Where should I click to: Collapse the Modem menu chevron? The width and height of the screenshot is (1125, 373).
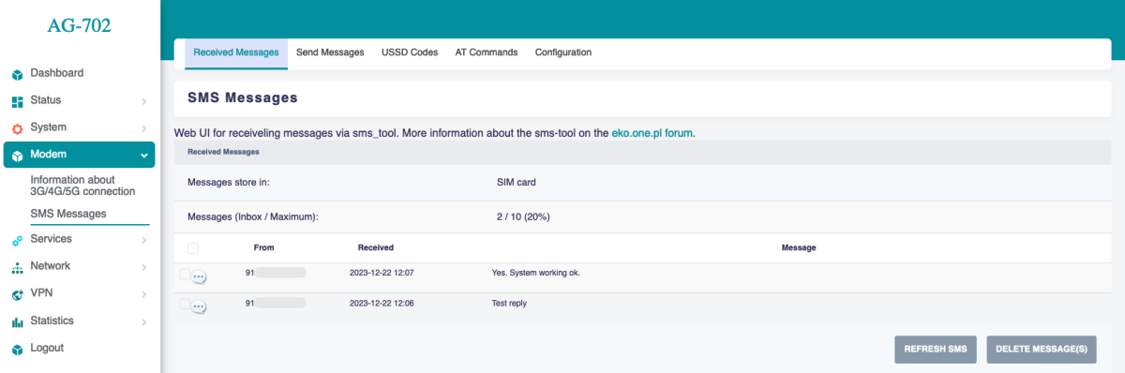(x=143, y=155)
